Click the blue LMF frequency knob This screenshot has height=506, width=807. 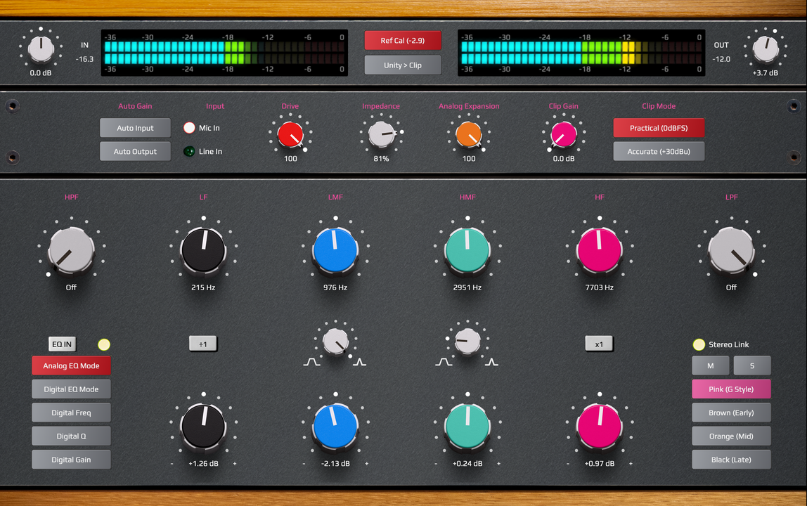[x=335, y=250]
